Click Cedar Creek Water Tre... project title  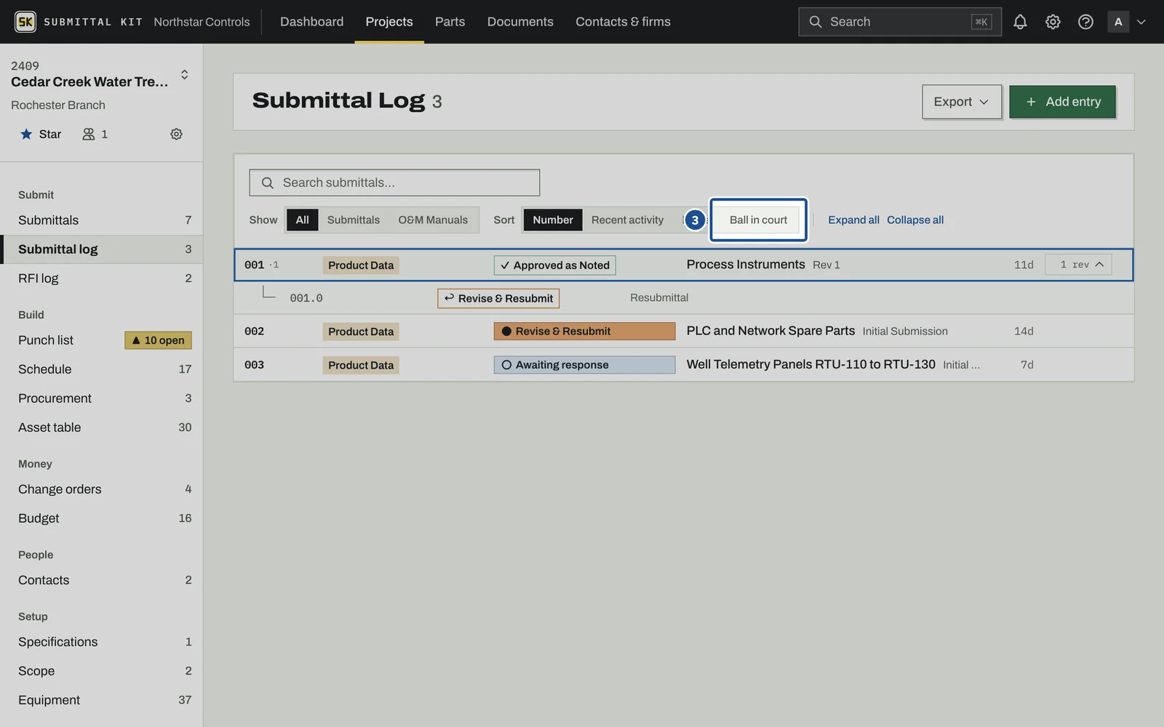(x=89, y=81)
